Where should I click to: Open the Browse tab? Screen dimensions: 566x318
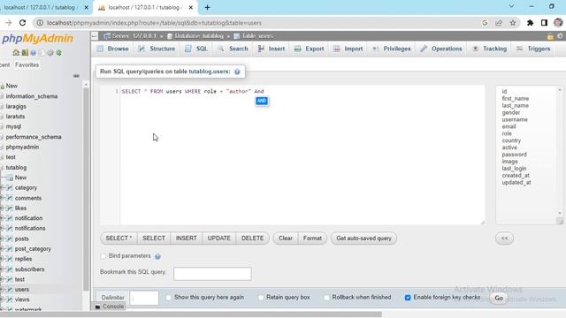[113, 49]
